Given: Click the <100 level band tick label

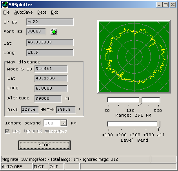Looking at the screenshot, I should tap(107, 135).
